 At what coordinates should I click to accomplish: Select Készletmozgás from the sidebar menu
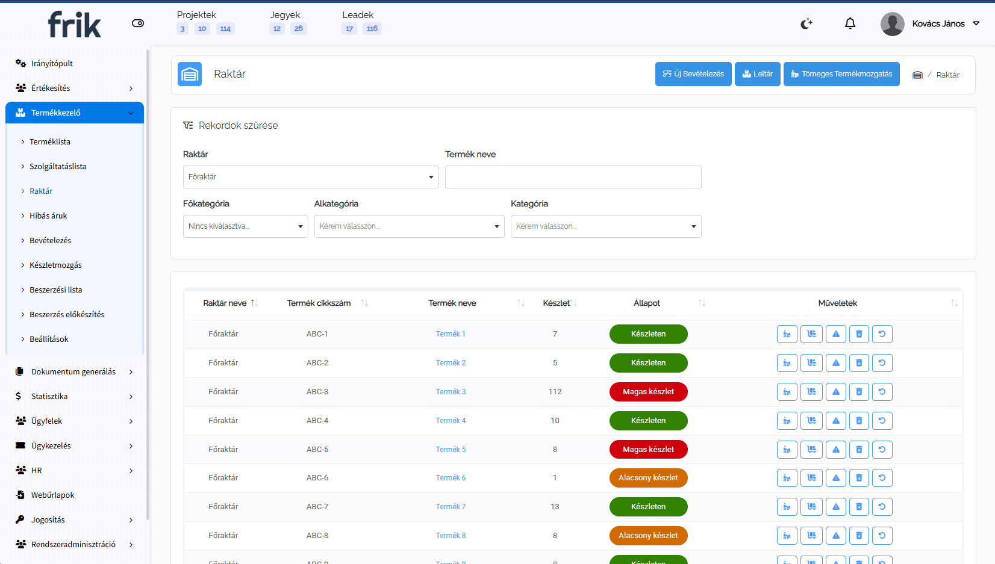point(55,265)
